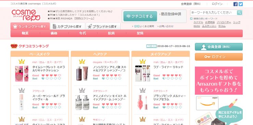The image size is (253, 125).
Task: Click Amazonギフト券 promo banner
Action: [x=218, y=80]
